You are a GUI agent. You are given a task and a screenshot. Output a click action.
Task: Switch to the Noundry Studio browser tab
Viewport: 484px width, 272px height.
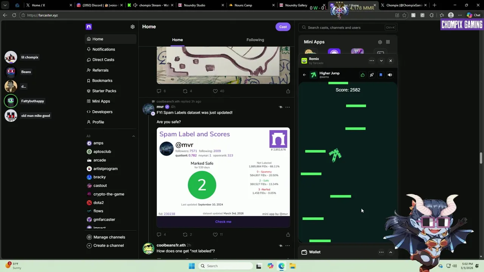[201, 5]
